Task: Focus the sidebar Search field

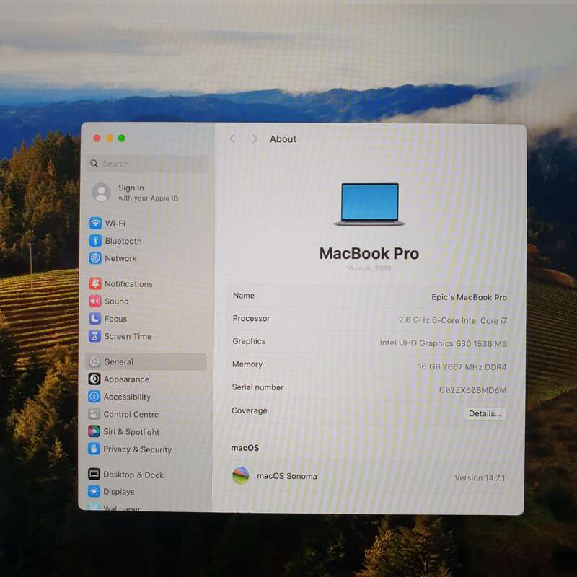Action: pyautogui.click(x=148, y=164)
